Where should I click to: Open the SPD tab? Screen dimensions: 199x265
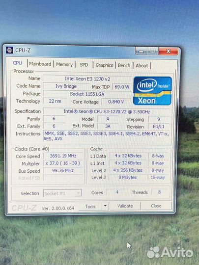[x=84, y=65]
